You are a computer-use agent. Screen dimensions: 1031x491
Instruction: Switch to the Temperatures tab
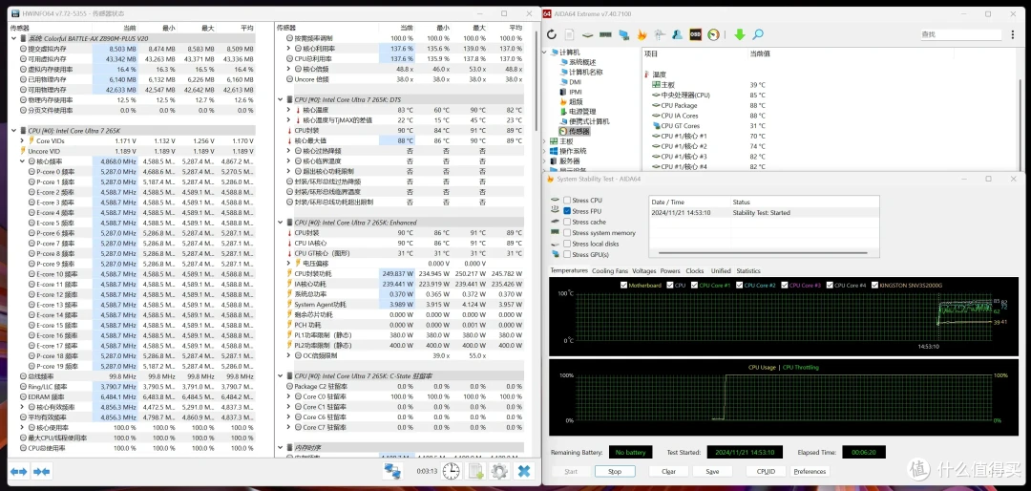click(569, 270)
